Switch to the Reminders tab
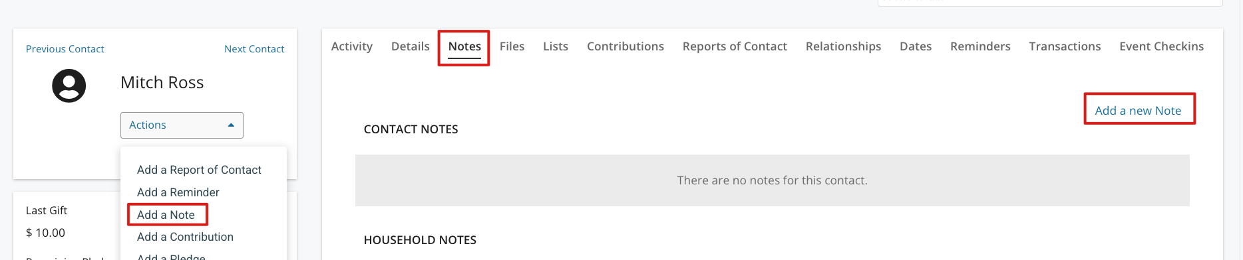Screen dimensions: 1243x260 click(980, 46)
